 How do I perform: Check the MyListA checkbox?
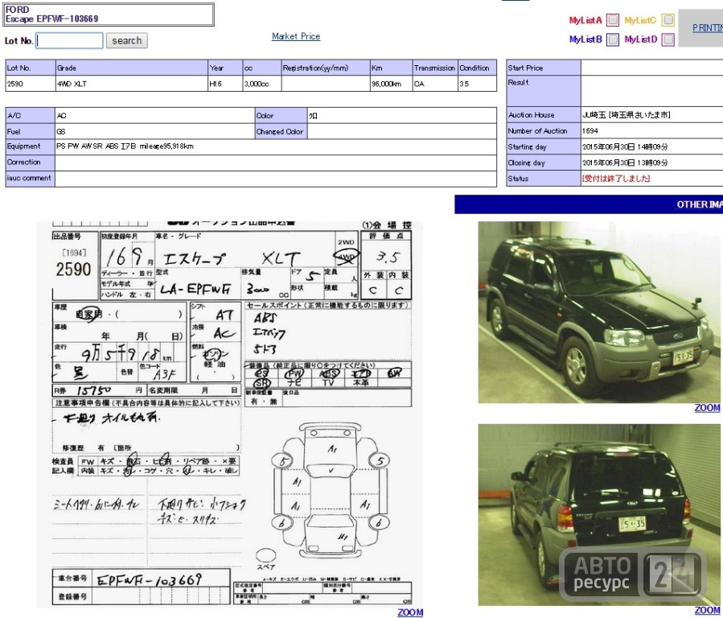click(x=613, y=20)
